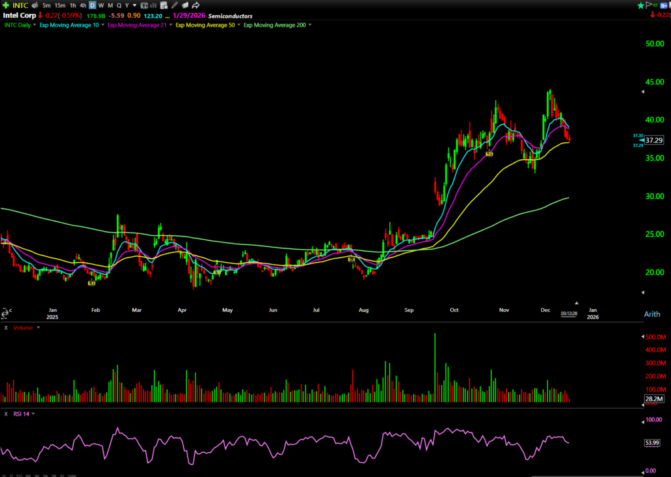Click the INTC ticker symbol text
The image size is (671, 477).
(x=20, y=5)
